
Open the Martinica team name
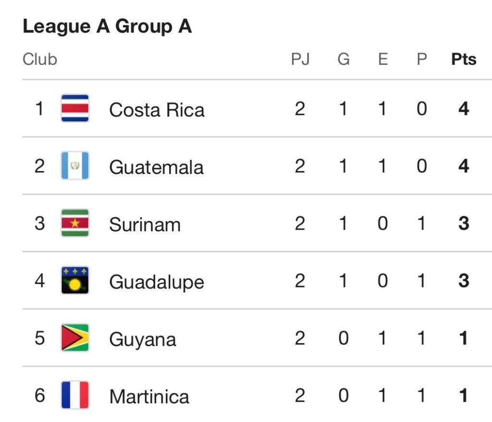(x=149, y=397)
